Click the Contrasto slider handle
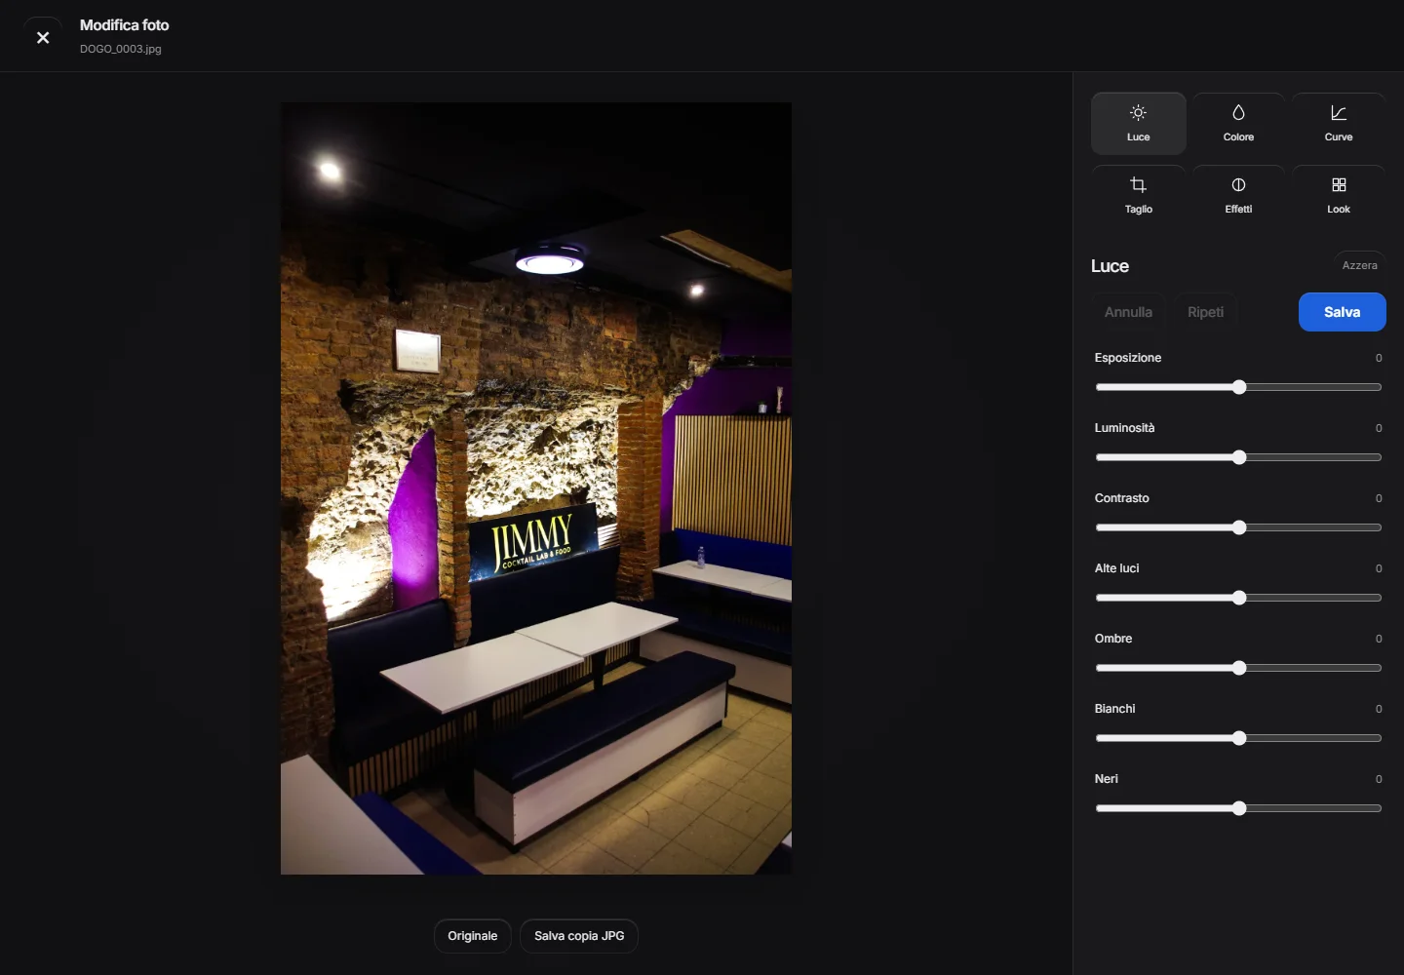 (1239, 527)
